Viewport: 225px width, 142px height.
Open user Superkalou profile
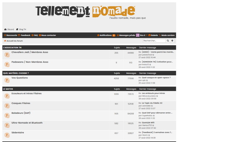point(147,116)
